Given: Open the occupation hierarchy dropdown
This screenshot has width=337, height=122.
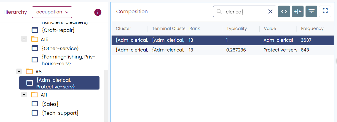Looking at the screenshot, I should pyautogui.click(x=52, y=12).
